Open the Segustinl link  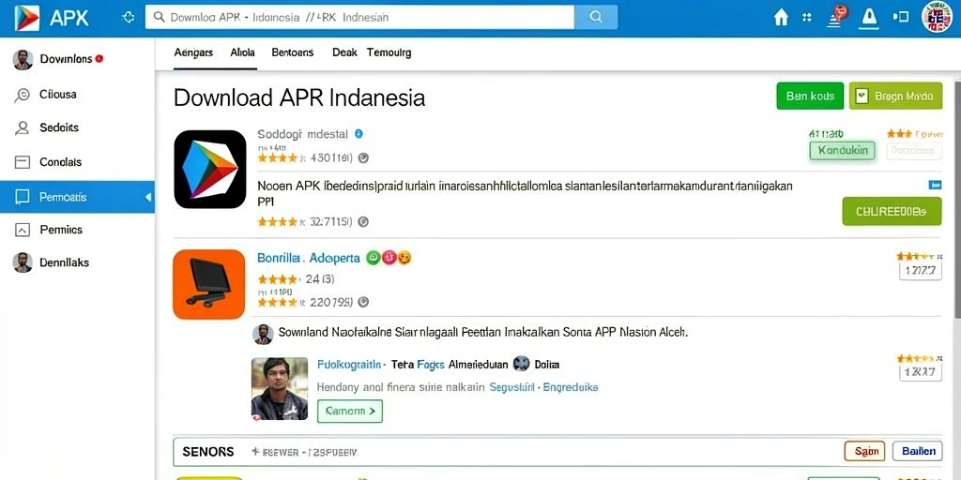511,387
